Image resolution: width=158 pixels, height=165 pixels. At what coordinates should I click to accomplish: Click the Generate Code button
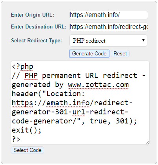[89, 53]
